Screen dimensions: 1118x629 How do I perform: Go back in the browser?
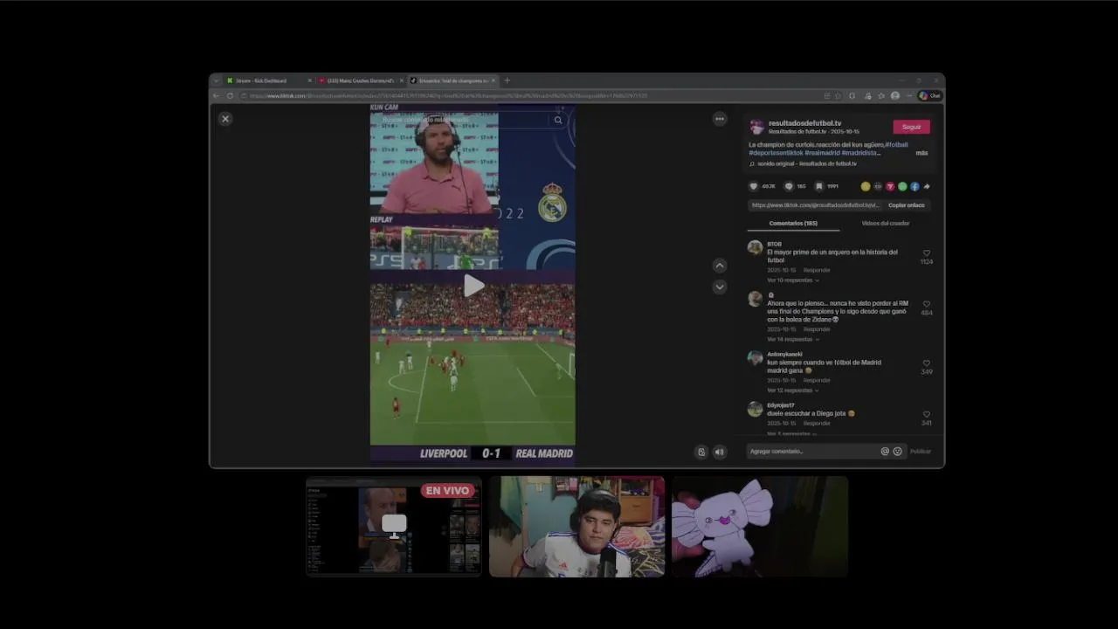pyautogui.click(x=217, y=96)
